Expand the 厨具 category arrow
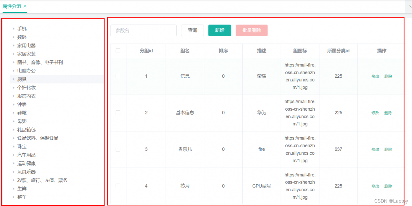 coord(14,79)
